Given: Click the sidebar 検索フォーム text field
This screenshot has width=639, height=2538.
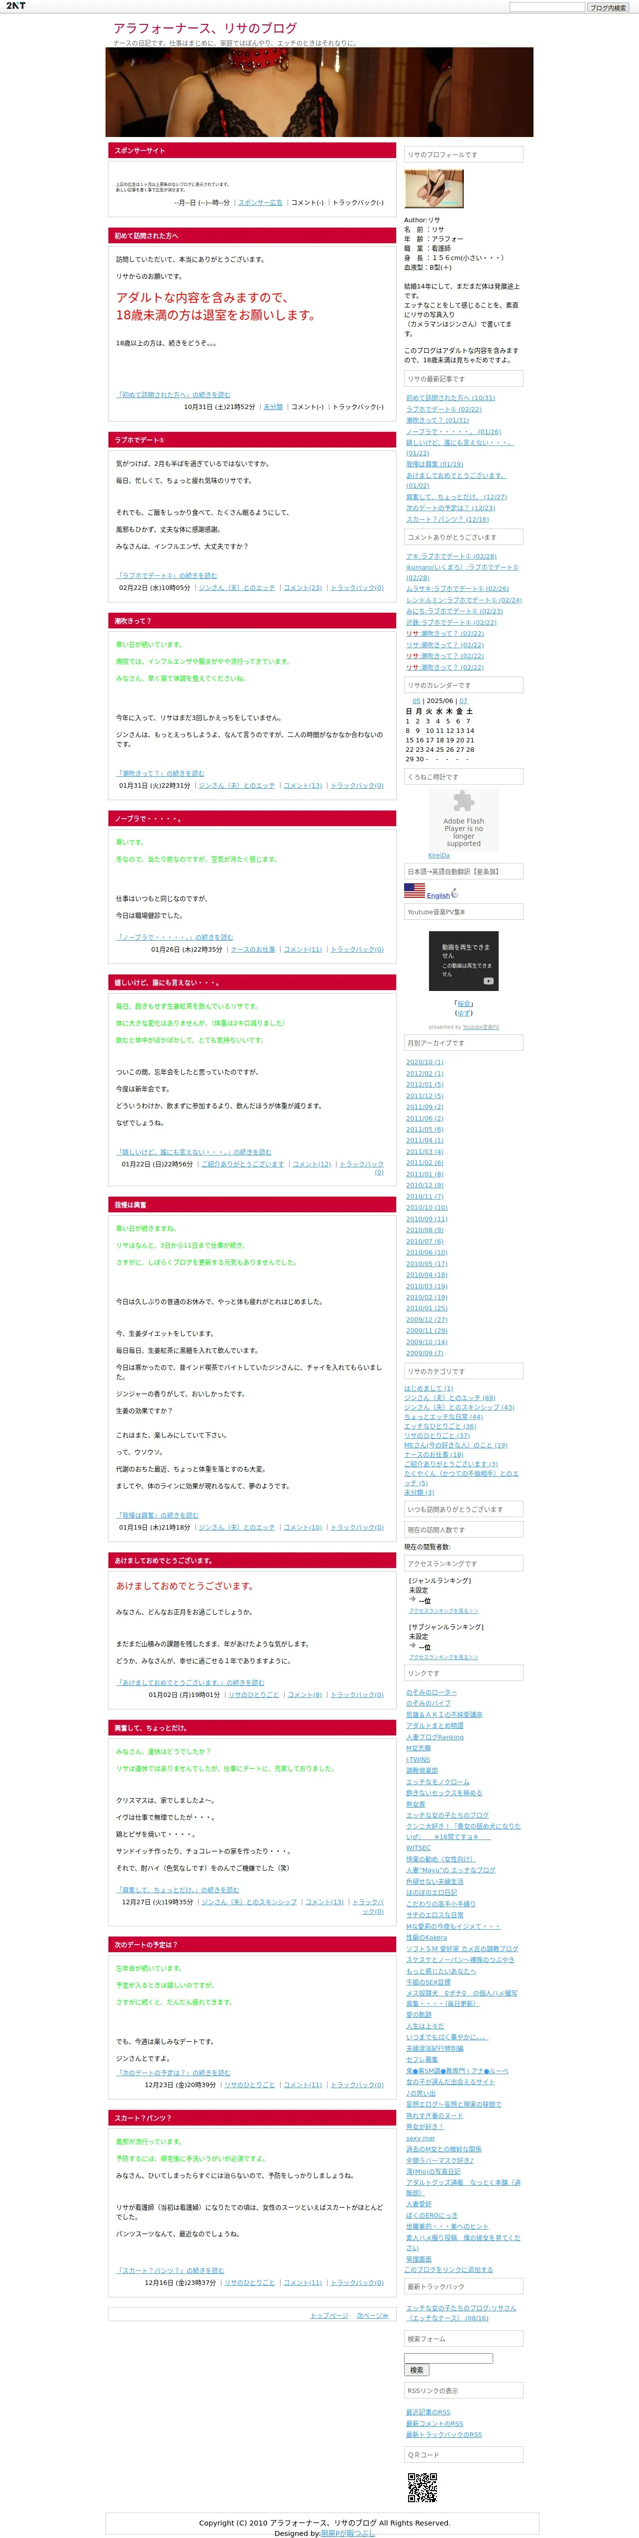Looking at the screenshot, I should pyautogui.click(x=448, y=2358).
